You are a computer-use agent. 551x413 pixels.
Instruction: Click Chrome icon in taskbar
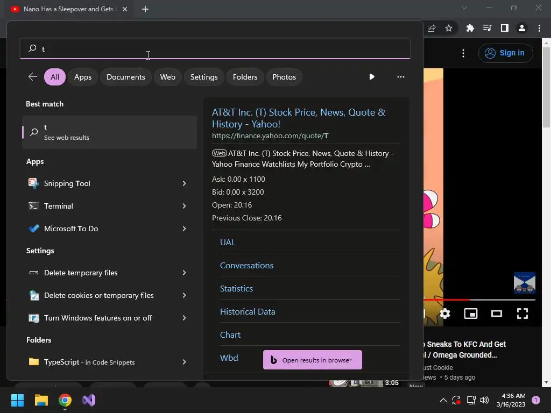pos(65,400)
